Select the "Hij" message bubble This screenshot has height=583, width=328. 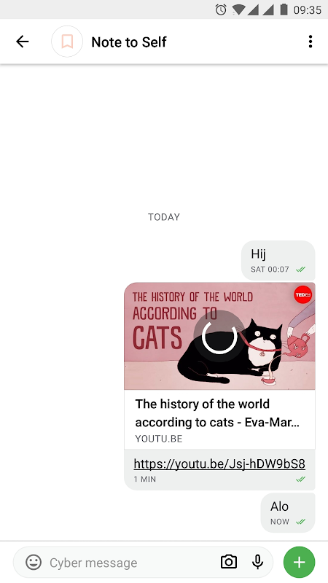(278, 260)
